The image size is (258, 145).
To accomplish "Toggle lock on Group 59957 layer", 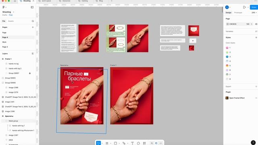I will point(30,73).
